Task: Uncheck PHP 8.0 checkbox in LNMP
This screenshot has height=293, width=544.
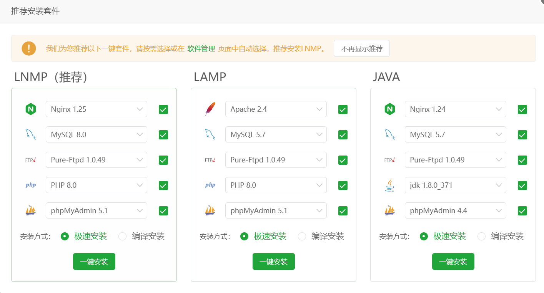Action: [163, 185]
